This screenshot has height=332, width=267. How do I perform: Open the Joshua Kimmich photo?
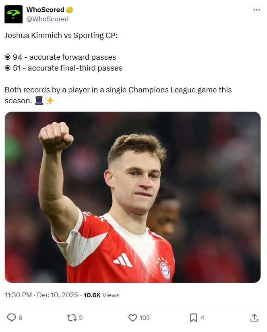point(132,197)
